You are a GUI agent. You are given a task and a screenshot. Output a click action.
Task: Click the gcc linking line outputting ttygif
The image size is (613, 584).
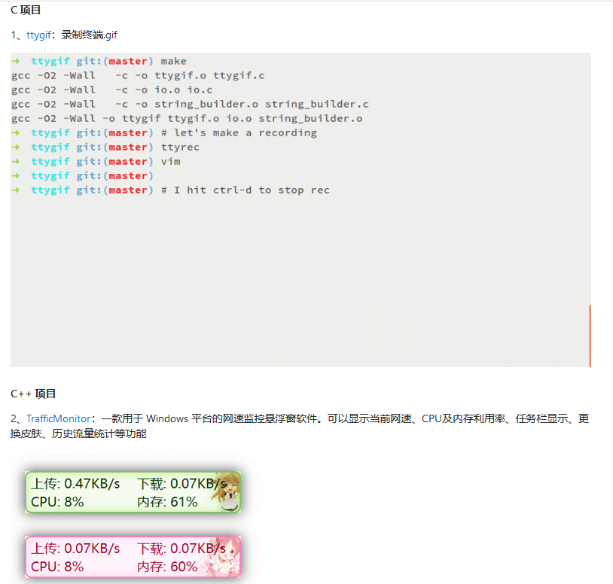coord(187,119)
